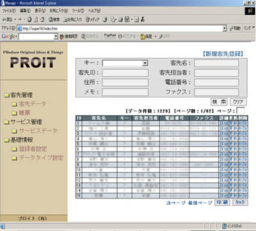256x231 pixels.
Task: Click the 客先名 input field
Action: (216, 63)
